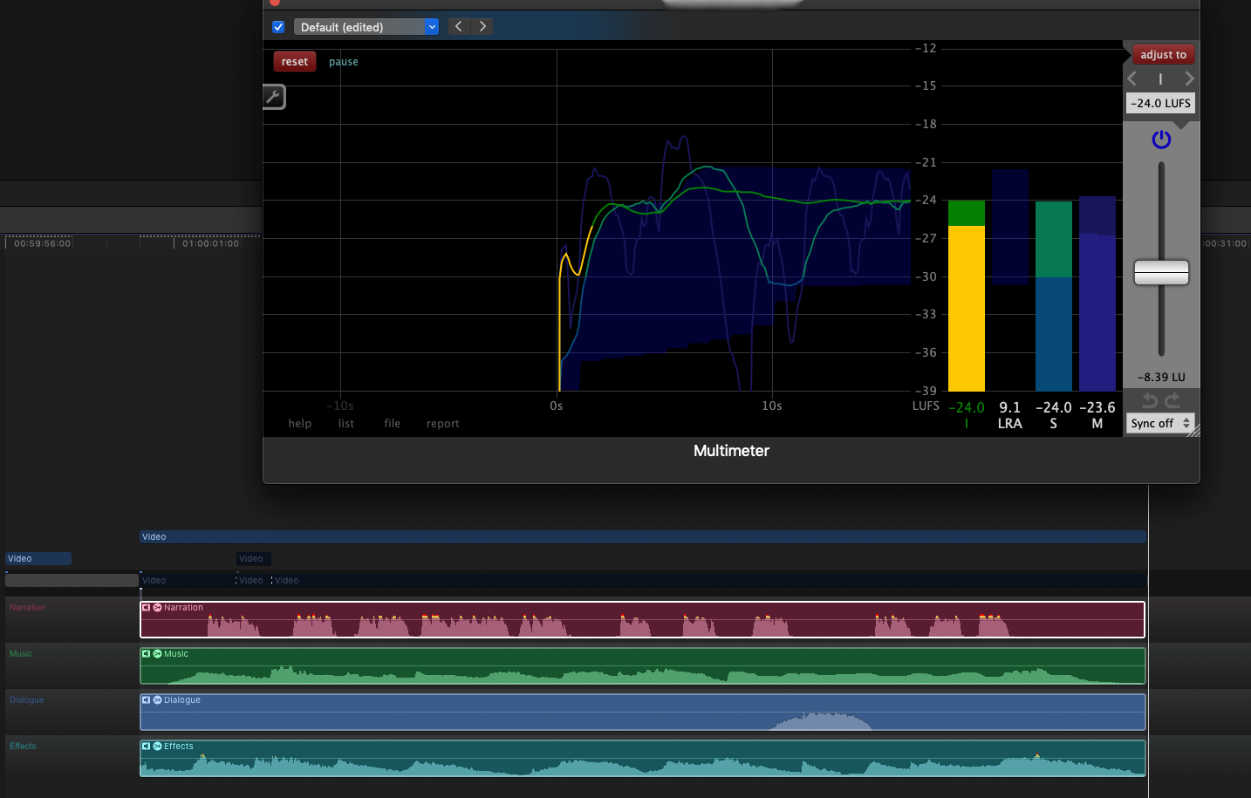Click the -24.0 LUFS target field
Screen dimensions: 1251x798
coord(1160,103)
